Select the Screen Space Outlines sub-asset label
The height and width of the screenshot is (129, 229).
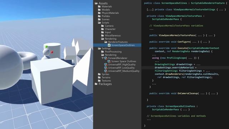[124, 61]
